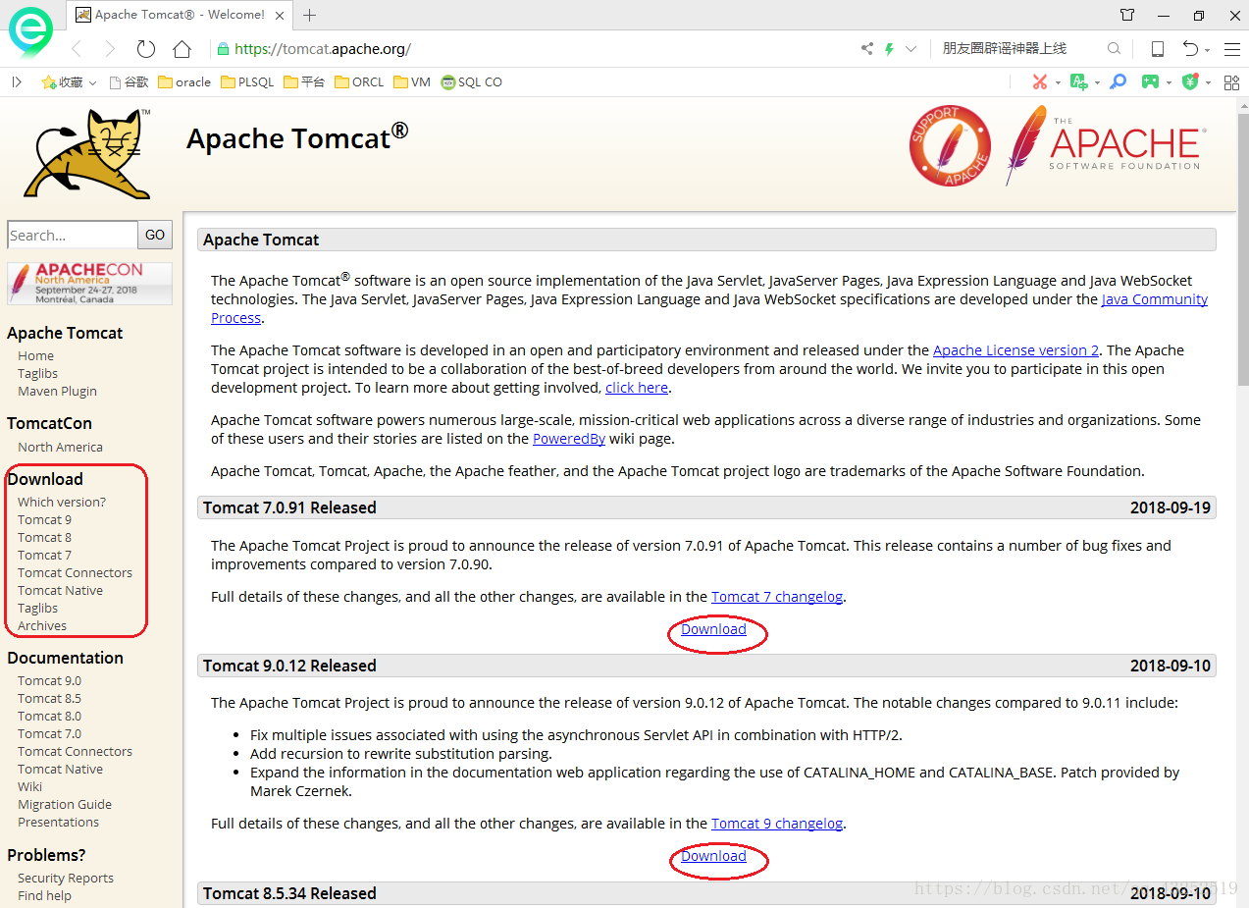Open the mobile device view icon
1249x908 pixels.
(1158, 49)
